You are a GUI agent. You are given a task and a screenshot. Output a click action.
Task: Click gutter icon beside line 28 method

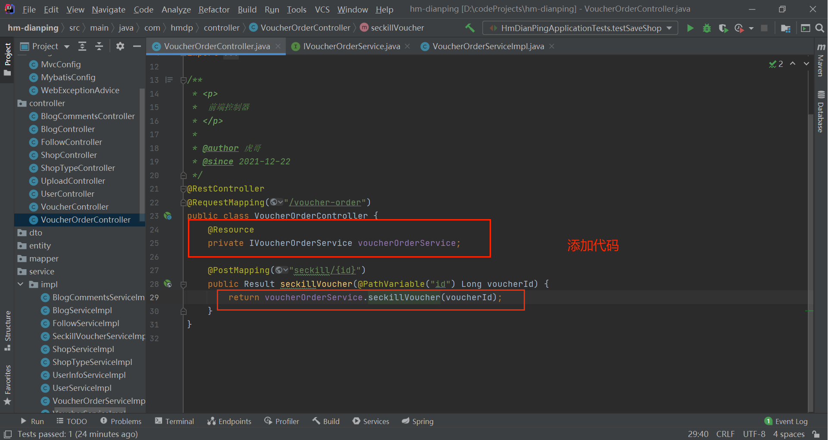168,284
